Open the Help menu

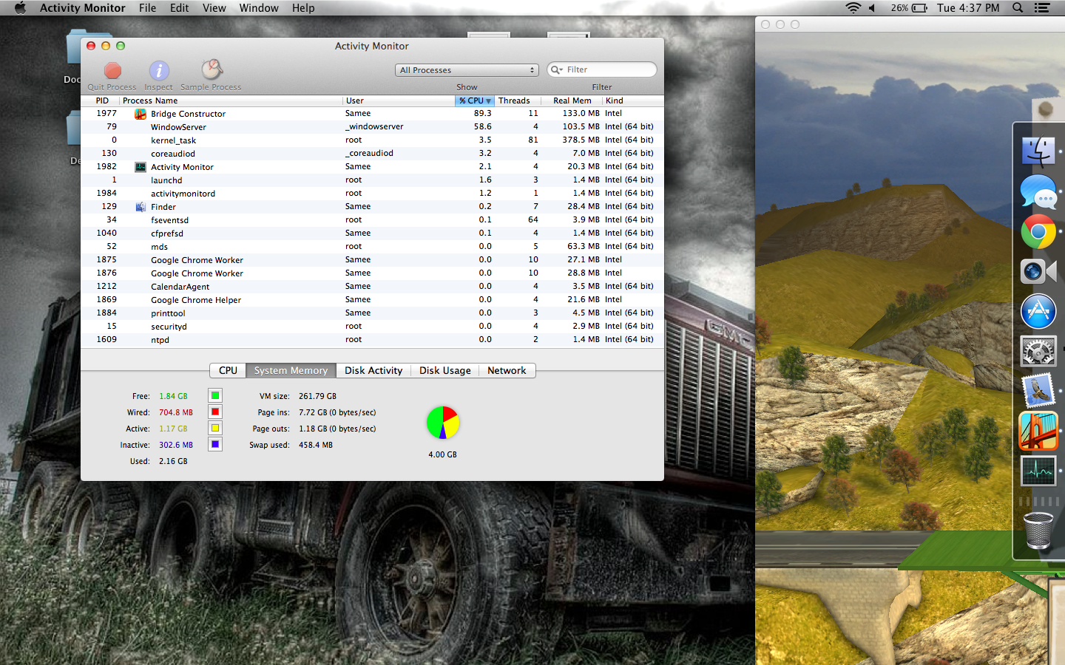pos(303,8)
